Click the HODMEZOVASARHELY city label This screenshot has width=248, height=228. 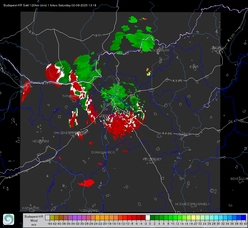[x=192, y=204]
